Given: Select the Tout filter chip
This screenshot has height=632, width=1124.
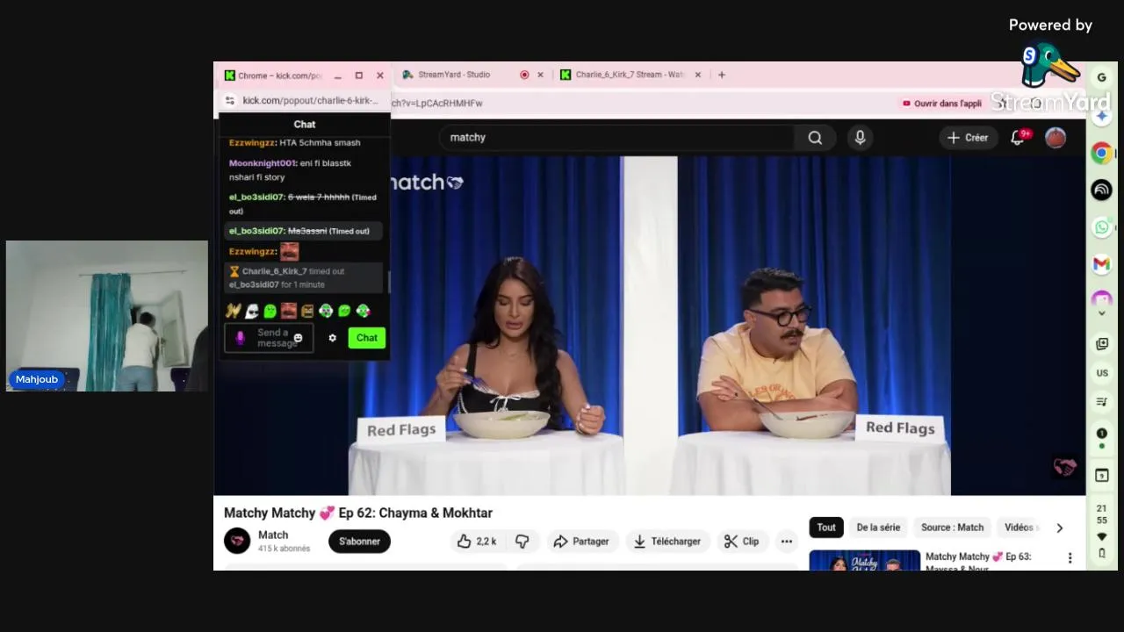Looking at the screenshot, I should point(826,528).
